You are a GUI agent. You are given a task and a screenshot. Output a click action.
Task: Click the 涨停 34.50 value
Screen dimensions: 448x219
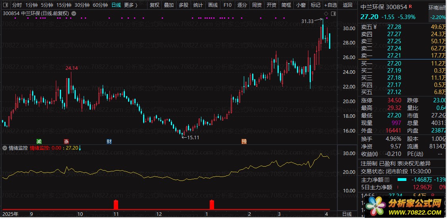click(394, 100)
